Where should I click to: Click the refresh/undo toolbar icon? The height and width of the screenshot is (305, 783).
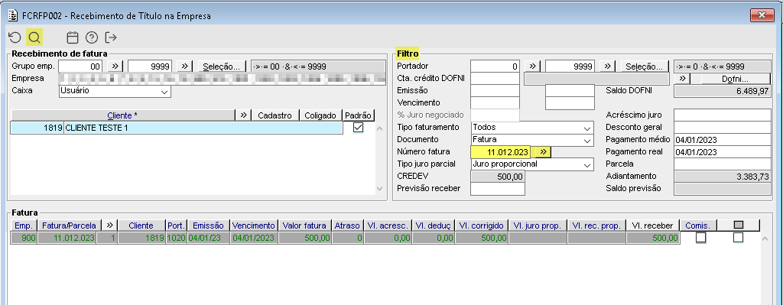tap(15, 37)
